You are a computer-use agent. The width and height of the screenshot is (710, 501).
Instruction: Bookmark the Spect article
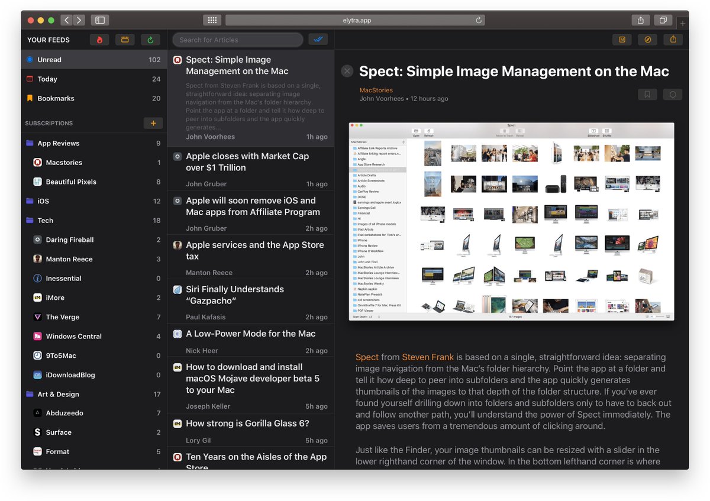tap(647, 94)
